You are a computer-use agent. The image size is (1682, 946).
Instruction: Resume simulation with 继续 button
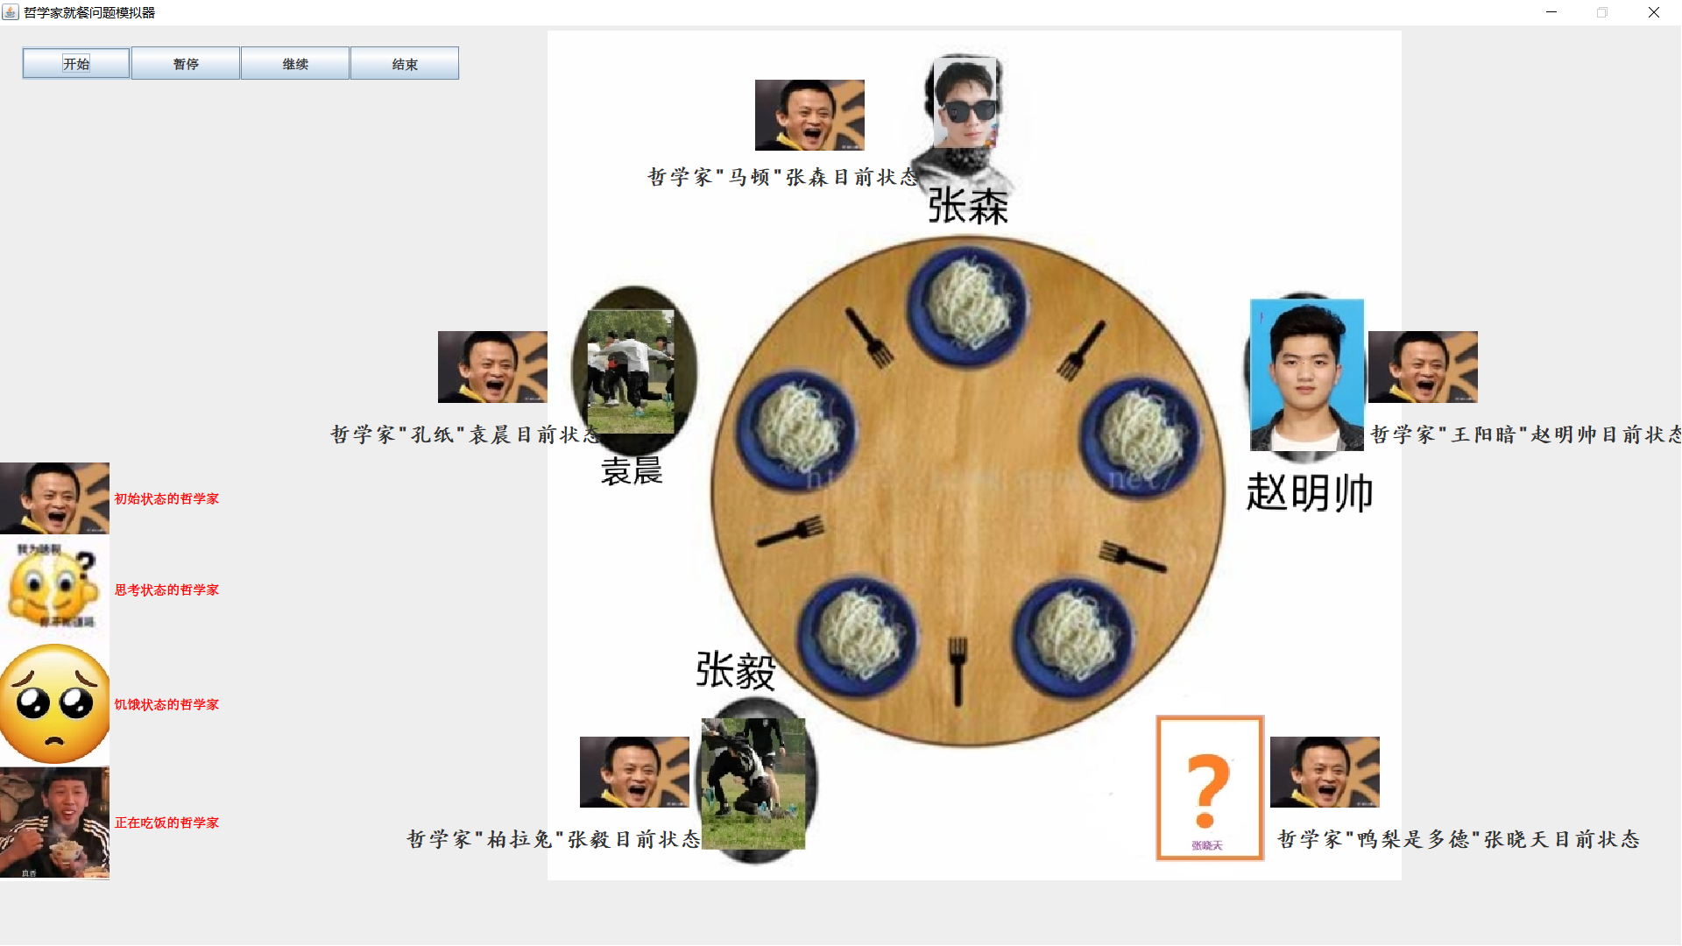tap(295, 64)
